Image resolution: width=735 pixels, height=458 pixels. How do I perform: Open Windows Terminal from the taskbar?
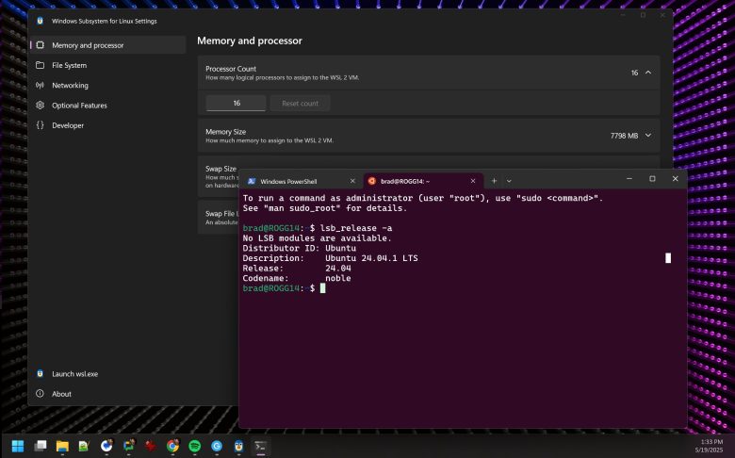[x=261, y=446]
